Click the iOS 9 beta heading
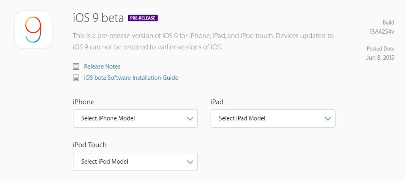This screenshot has width=405, height=181. (x=98, y=18)
